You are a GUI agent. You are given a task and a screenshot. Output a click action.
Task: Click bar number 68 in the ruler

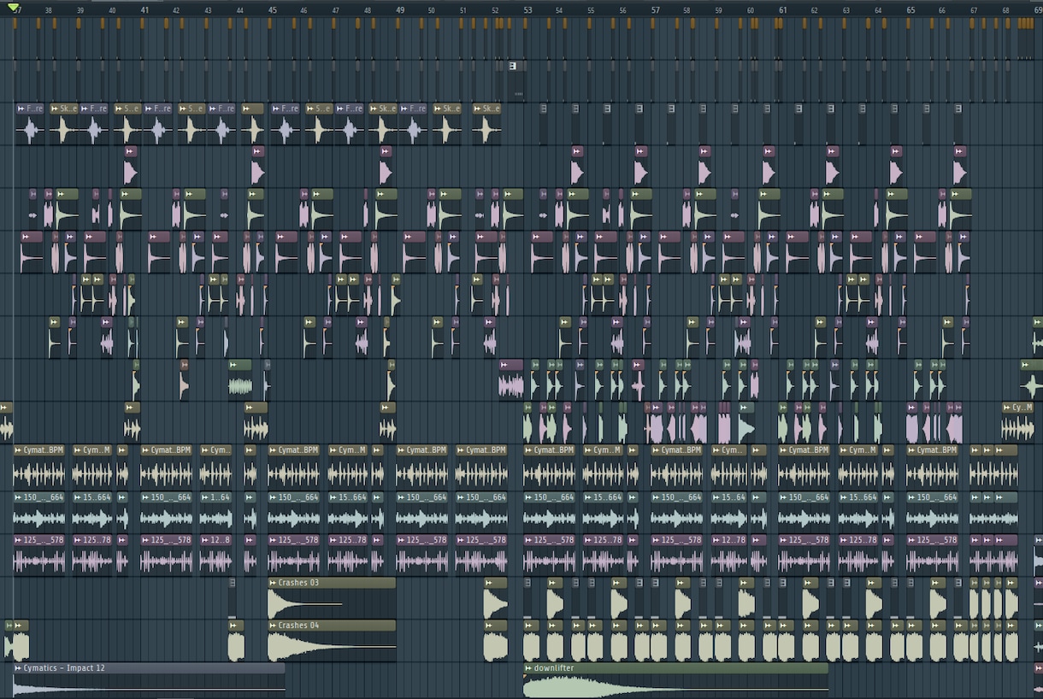pos(1006,10)
